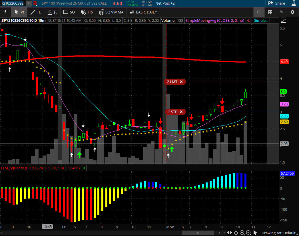
Task: Select the Pt pointer drawing tool
Action: coord(19,12)
